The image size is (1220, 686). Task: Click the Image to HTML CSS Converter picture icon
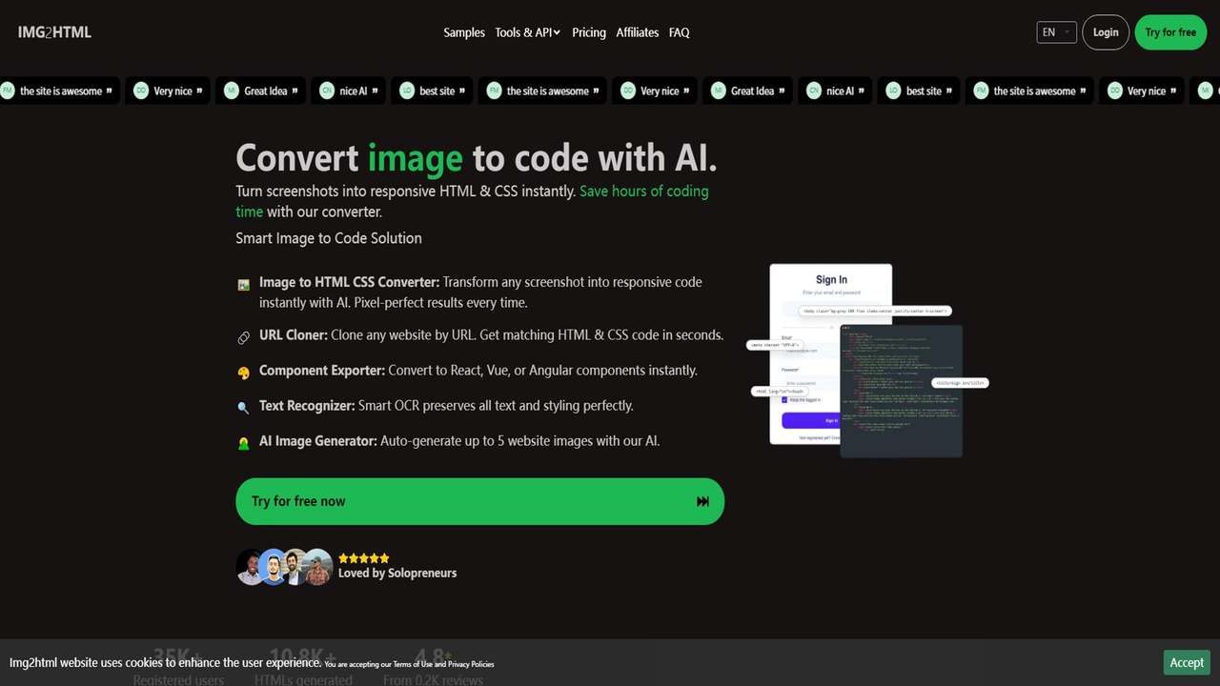coord(244,284)
